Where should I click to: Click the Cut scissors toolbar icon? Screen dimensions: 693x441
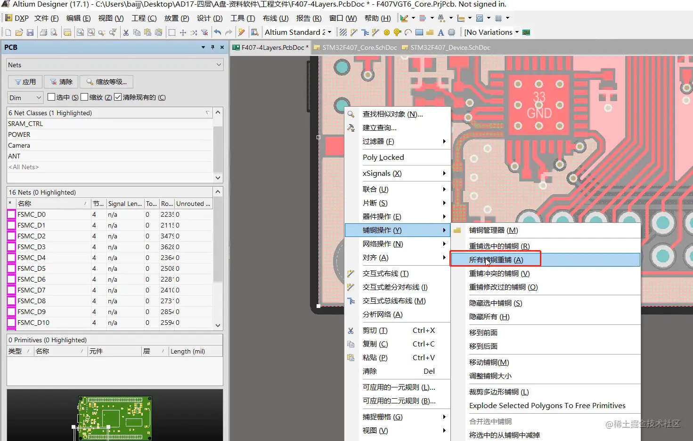pos(126,32)
